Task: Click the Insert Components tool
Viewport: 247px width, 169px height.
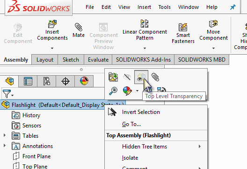Action: [52, 30]
